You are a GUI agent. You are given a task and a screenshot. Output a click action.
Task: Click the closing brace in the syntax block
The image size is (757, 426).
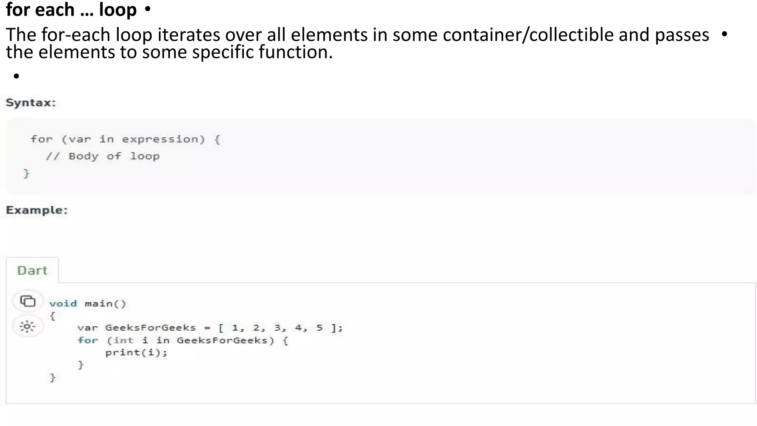coord(26,173)
